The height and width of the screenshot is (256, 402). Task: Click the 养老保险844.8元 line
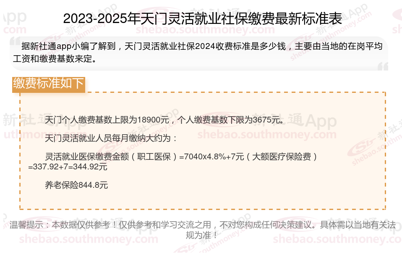(76, 185)
